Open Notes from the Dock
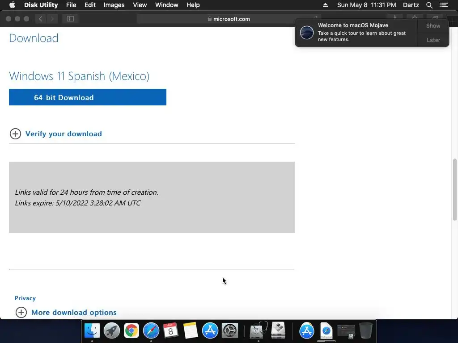The image size is (458, 343). pyautogui.click(x=190, y=331)
